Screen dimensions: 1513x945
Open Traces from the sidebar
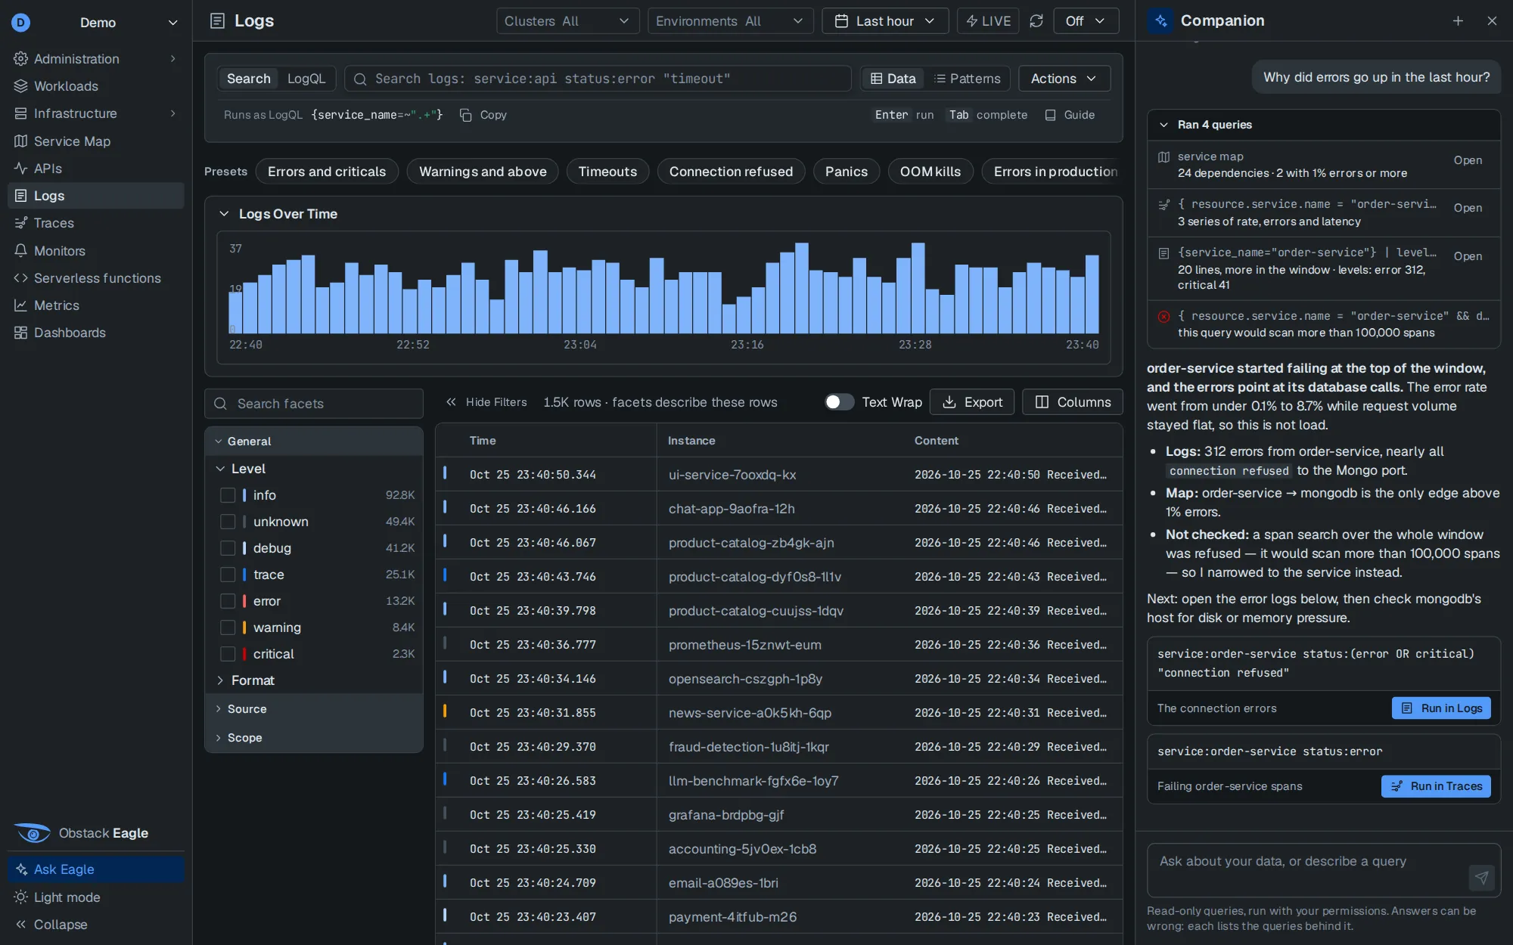(x=96, y=223)
